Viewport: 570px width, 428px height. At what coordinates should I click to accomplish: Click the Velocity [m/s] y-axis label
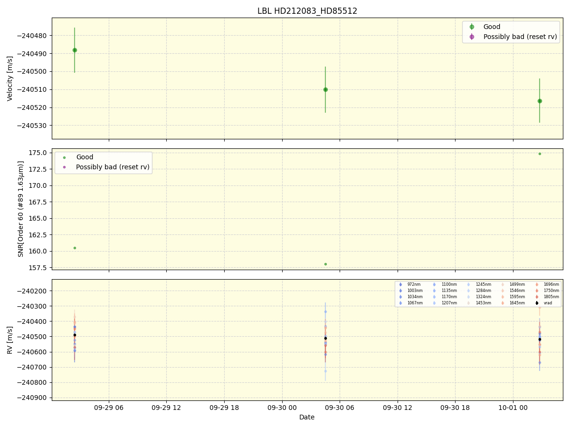point(10,78)
